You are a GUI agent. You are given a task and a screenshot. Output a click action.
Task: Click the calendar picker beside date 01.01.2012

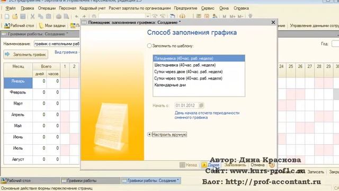tap(201, 106)
